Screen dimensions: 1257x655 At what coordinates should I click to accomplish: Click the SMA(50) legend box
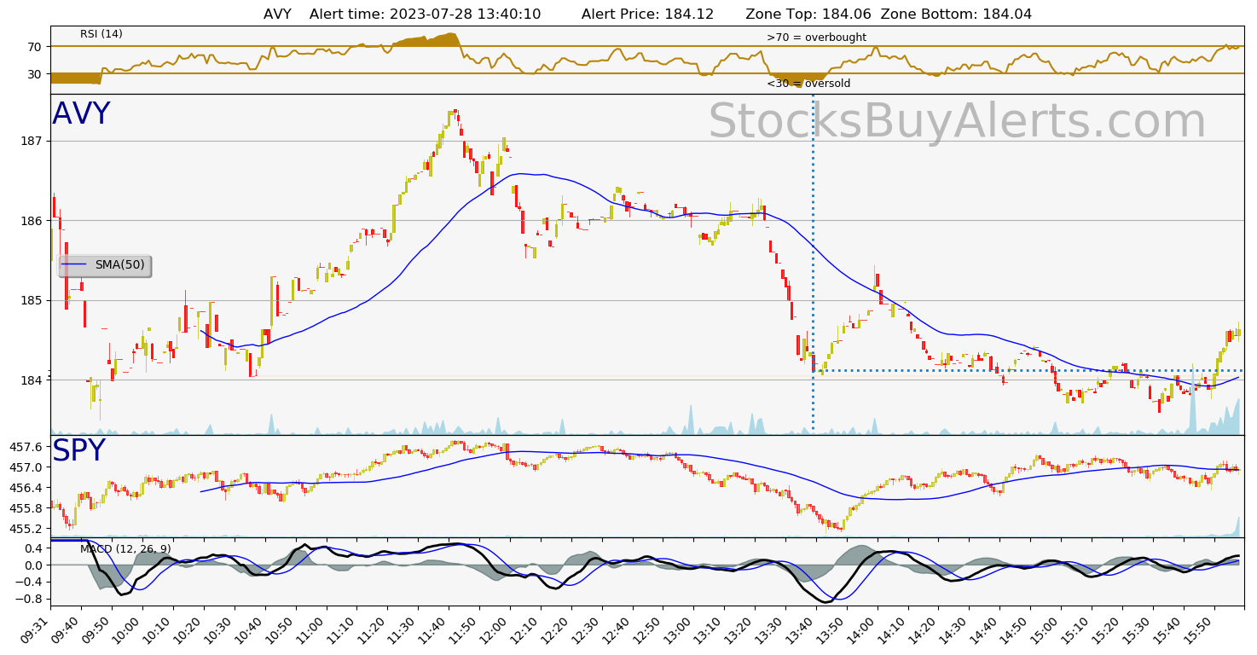coord(105,265)
